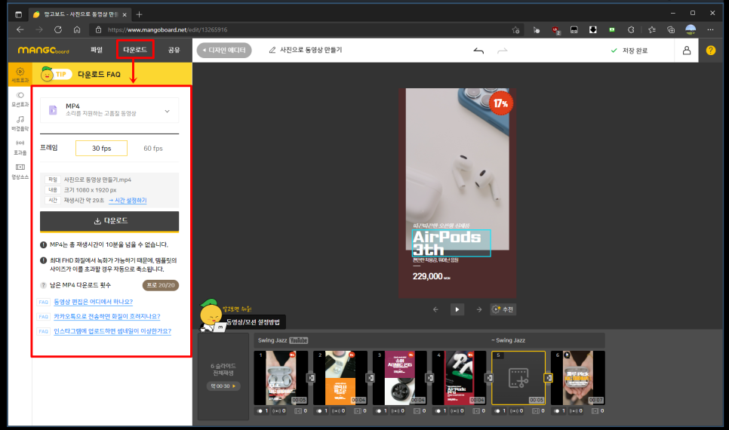Click the pencil icon next to project title
Viewport: 729px width, 430px height.
pyautogui.click(x=272, y=50)
